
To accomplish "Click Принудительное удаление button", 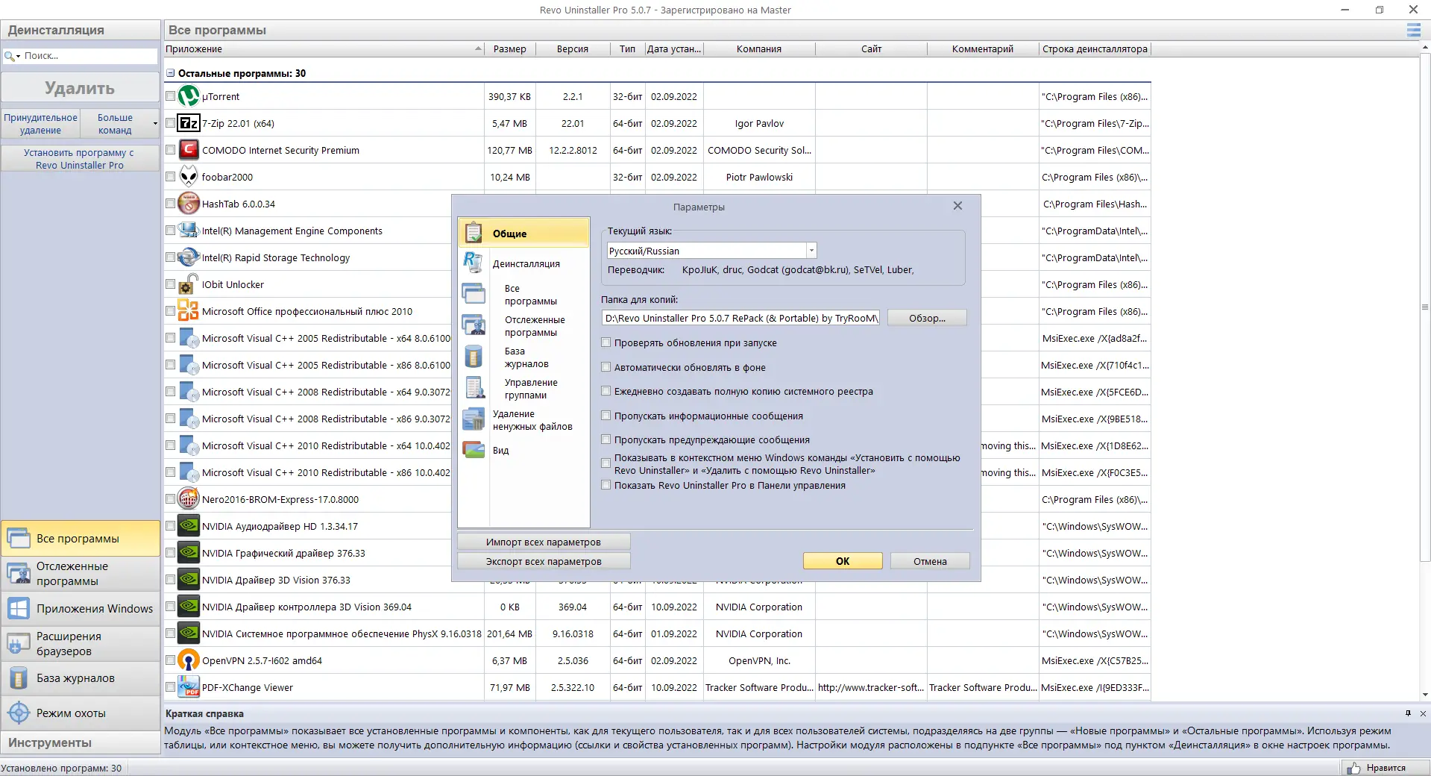I will (x=40, y=124).
